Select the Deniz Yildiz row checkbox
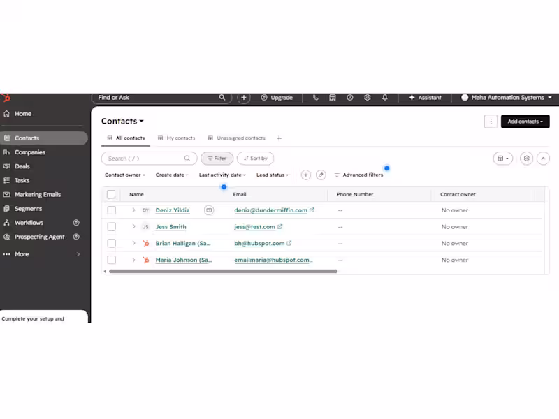 point(111,210)
